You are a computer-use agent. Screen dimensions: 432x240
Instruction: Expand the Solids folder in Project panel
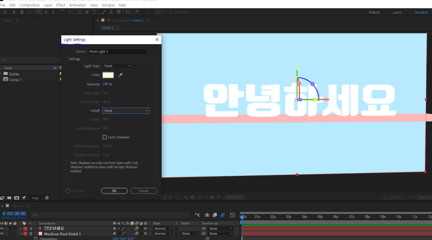[2, 74]
